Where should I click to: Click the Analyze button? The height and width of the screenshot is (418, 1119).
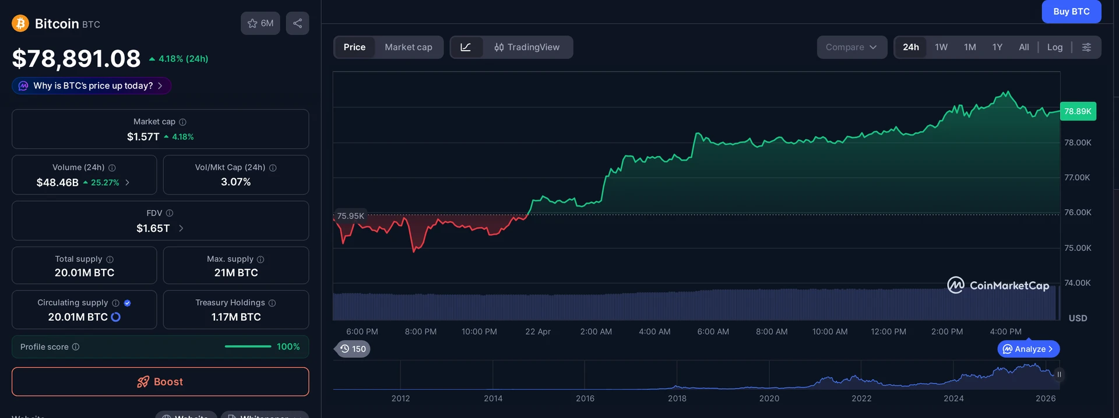(x=1029, y=349)
